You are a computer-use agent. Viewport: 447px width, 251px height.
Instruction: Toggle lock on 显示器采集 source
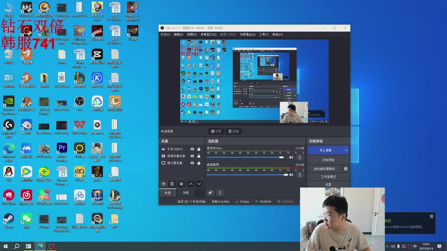(x=199, y=163)
